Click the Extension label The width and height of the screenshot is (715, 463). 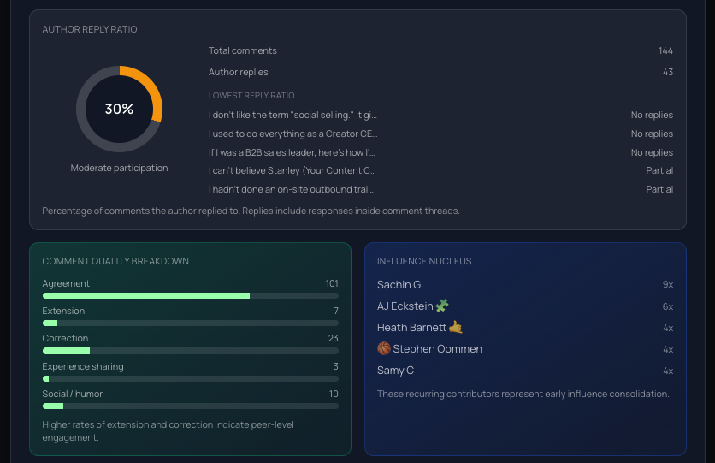(63, 311)
